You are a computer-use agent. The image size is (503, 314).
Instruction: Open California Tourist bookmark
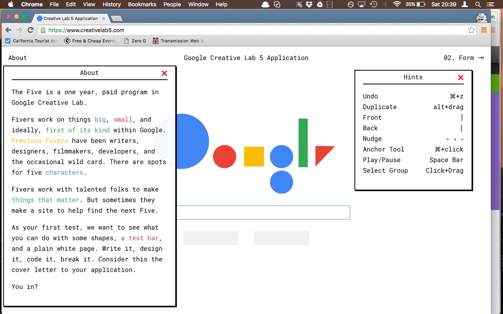31,41
